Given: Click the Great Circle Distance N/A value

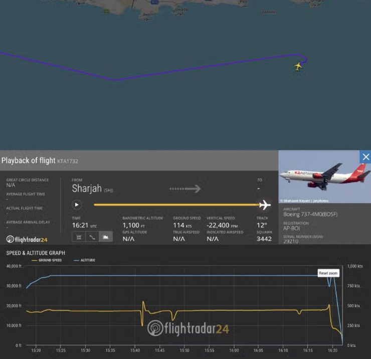Looking at the screenshot, I should pyautogui.click(x=11, y=185).
